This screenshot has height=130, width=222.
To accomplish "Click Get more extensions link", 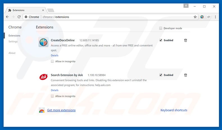I will point(61,110).
